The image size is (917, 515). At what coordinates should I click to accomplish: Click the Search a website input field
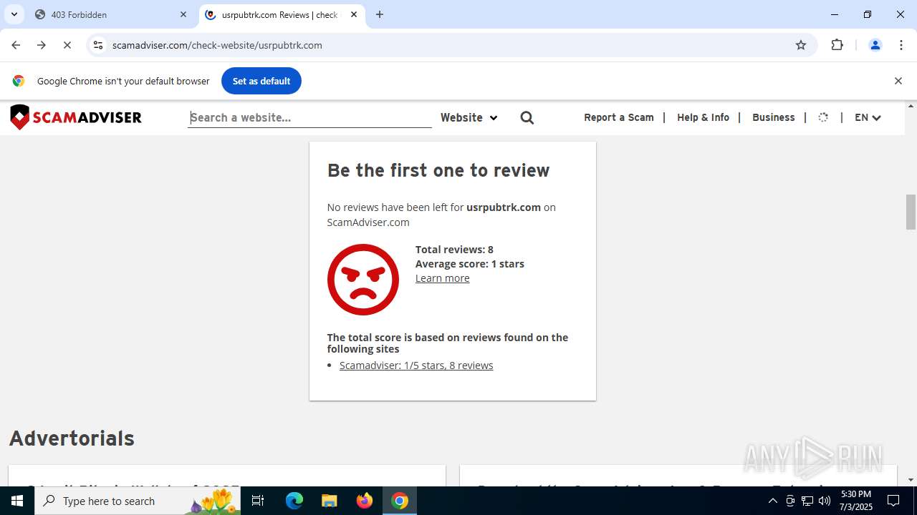(310, 117)
